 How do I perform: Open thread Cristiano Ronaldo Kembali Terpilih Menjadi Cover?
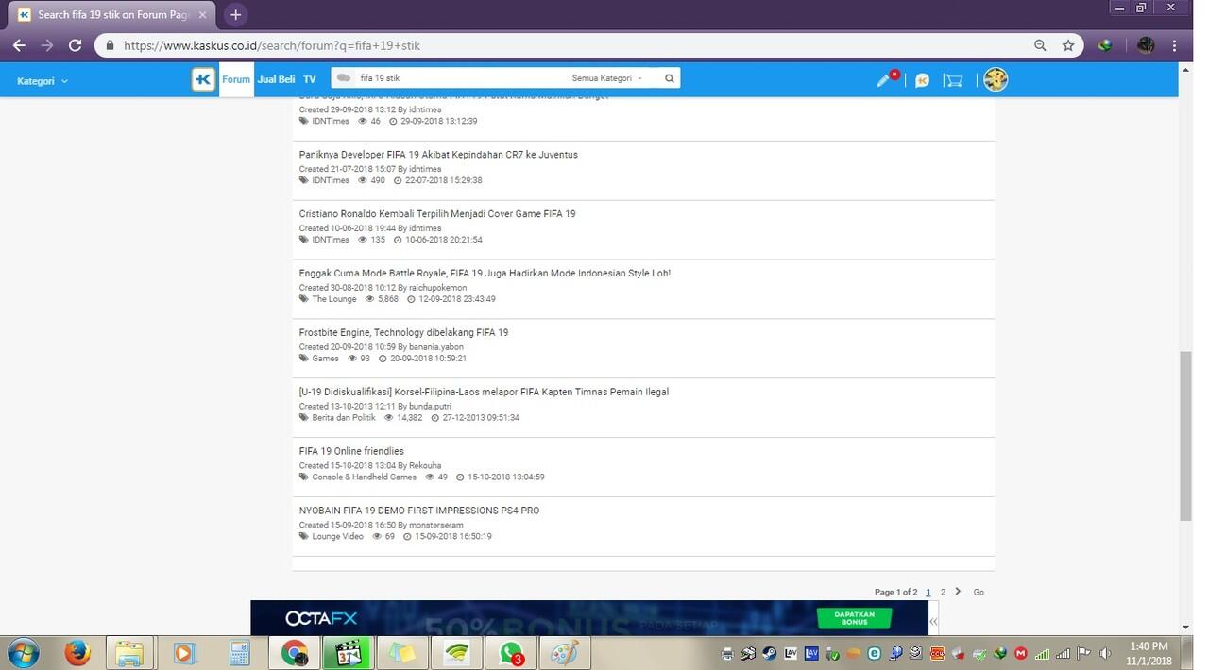pyautogui.click(x=437, y=214)
